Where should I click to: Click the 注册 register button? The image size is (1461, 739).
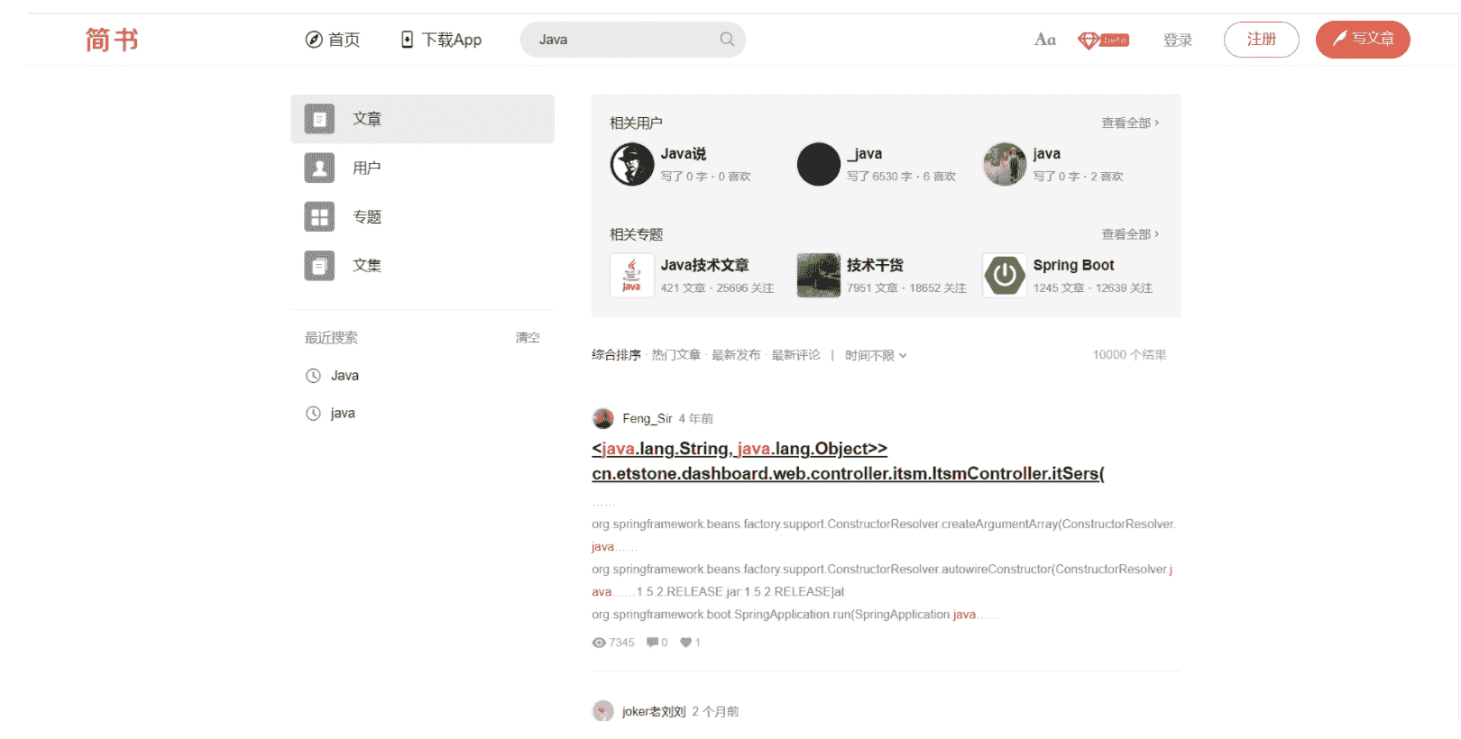(1261, 40)
